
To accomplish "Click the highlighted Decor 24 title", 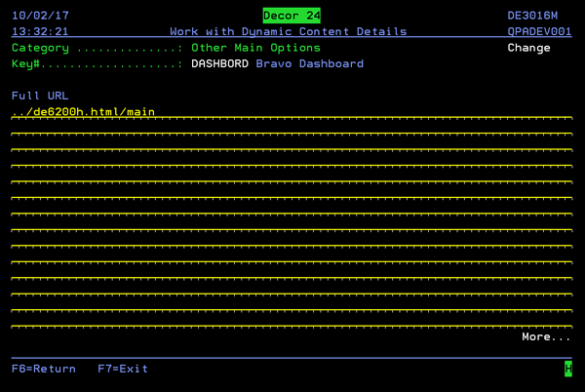I will [x=292, y=16].
